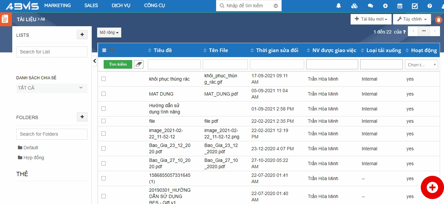Tick the checkbox for MAT DUNG row
Image resolution: width=444 pixels, height=204 pixels.
[104, 94]
